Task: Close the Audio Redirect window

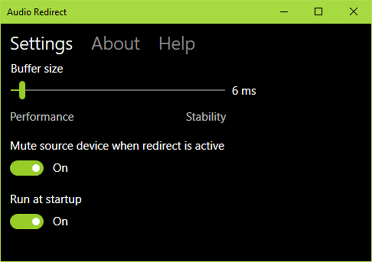Action: point(353,12)
